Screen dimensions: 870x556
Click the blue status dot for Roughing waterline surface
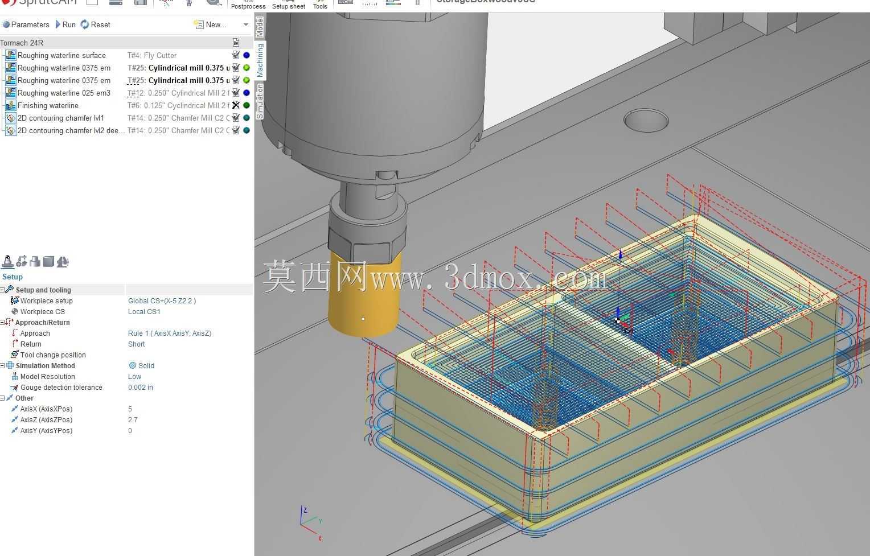pos(247,55)
